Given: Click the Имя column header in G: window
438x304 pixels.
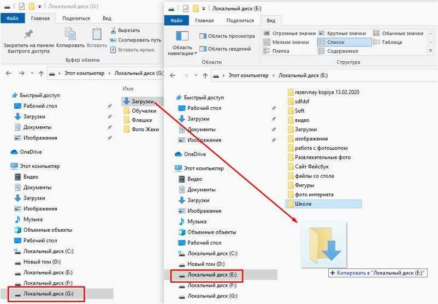Looking at the screenshot, I should tap(128, 89).
